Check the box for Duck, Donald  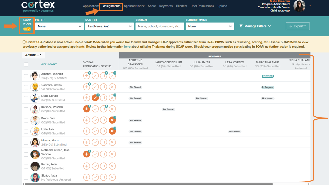click(x=26, y=98)
